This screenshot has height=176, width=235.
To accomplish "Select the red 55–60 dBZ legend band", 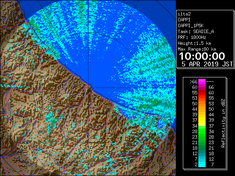I will click(202, 93).
